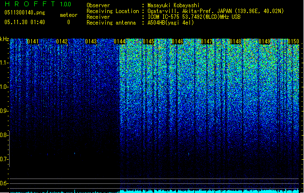Click the Receiving antenna label
304x193 pixels.
(111, 23)
